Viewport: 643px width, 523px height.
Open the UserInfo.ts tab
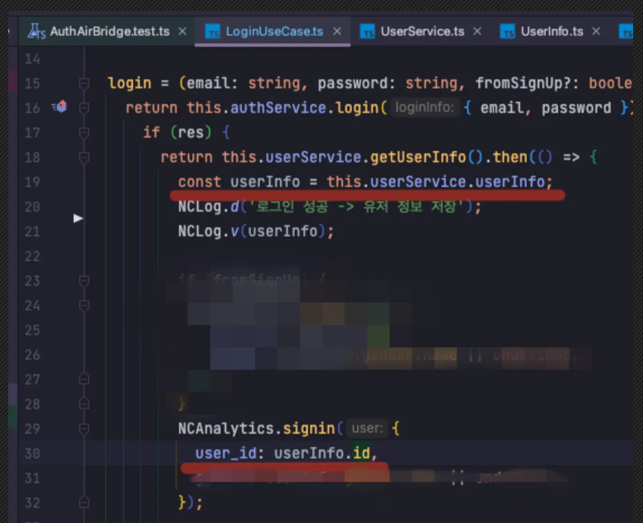click(x=552, y=31)
